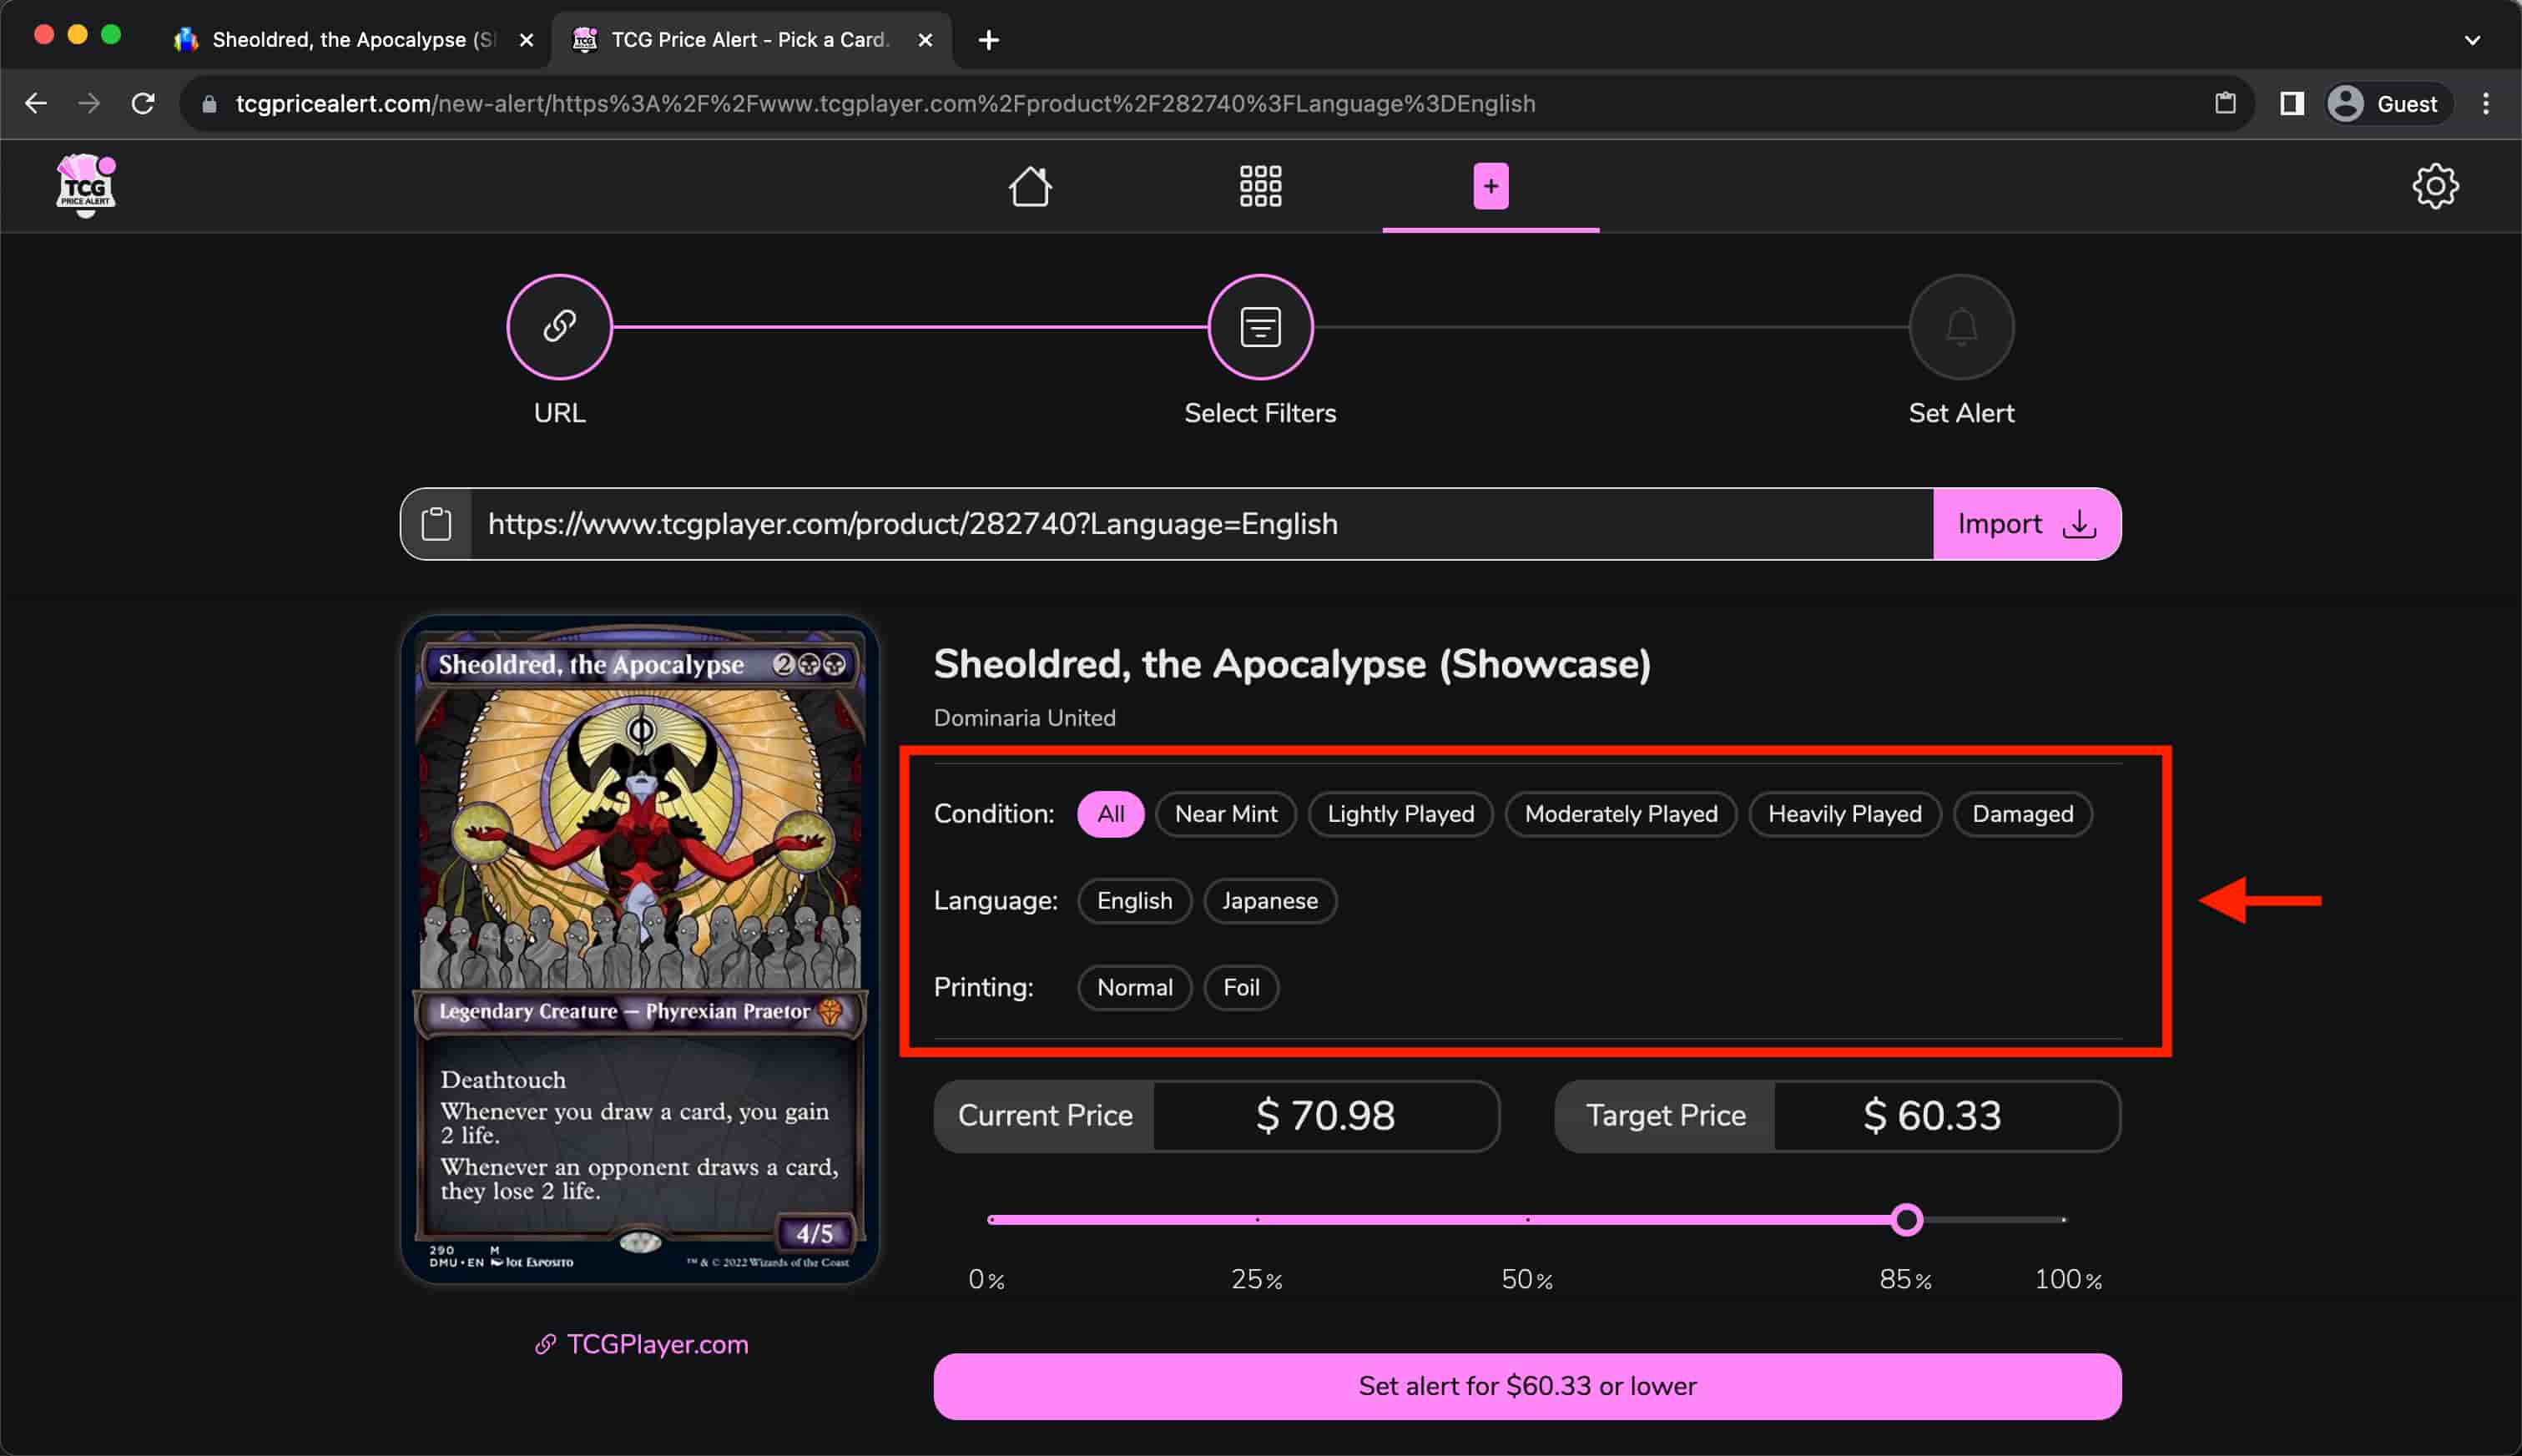Open the Home icon in TCG nav
This screenshot has width=2522, height=1456.
(x=1029, y=186)
